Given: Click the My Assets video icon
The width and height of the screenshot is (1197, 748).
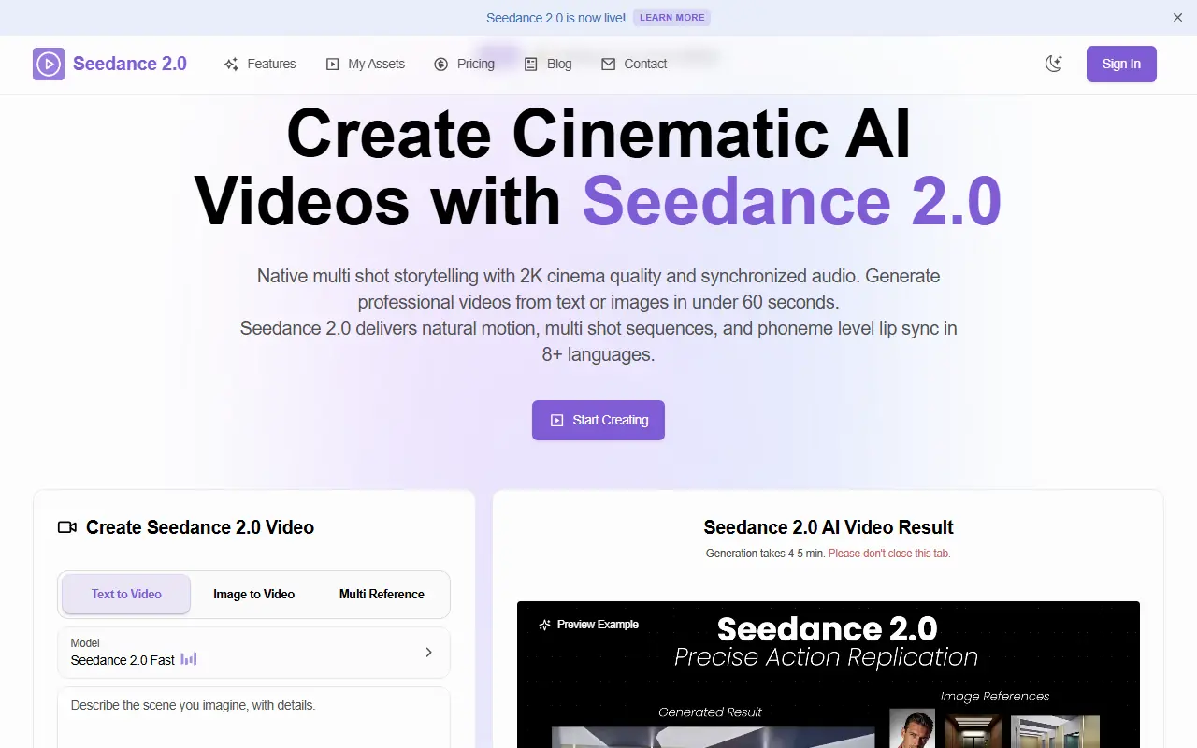Looking at the screenshot, I should (332, 64).
